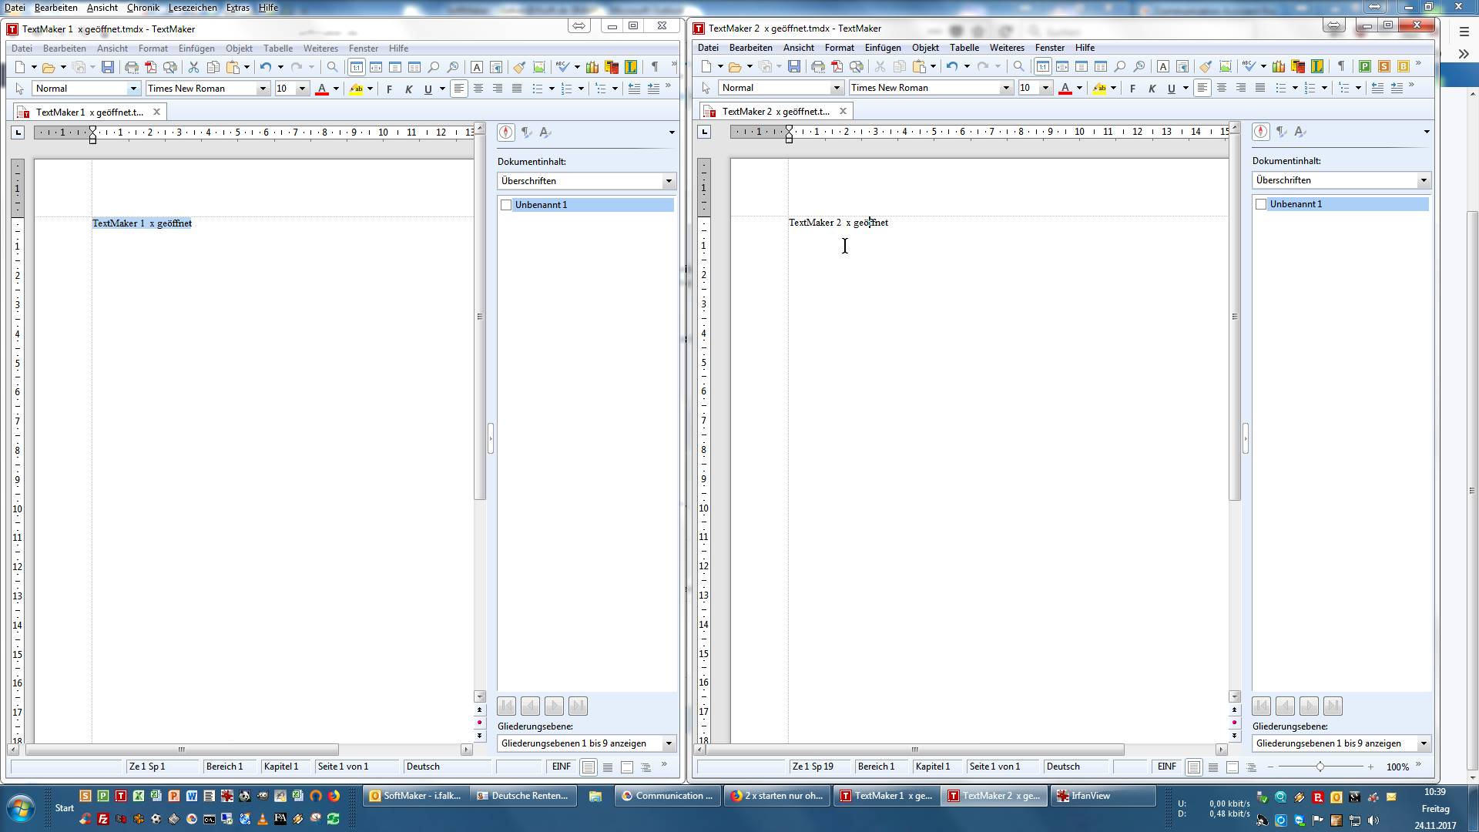Screen dimensions: 1479x832
Task: Check Unbenannt 1 checkbox in TextMaker 1 sidebar
Action: pos(506,205)
